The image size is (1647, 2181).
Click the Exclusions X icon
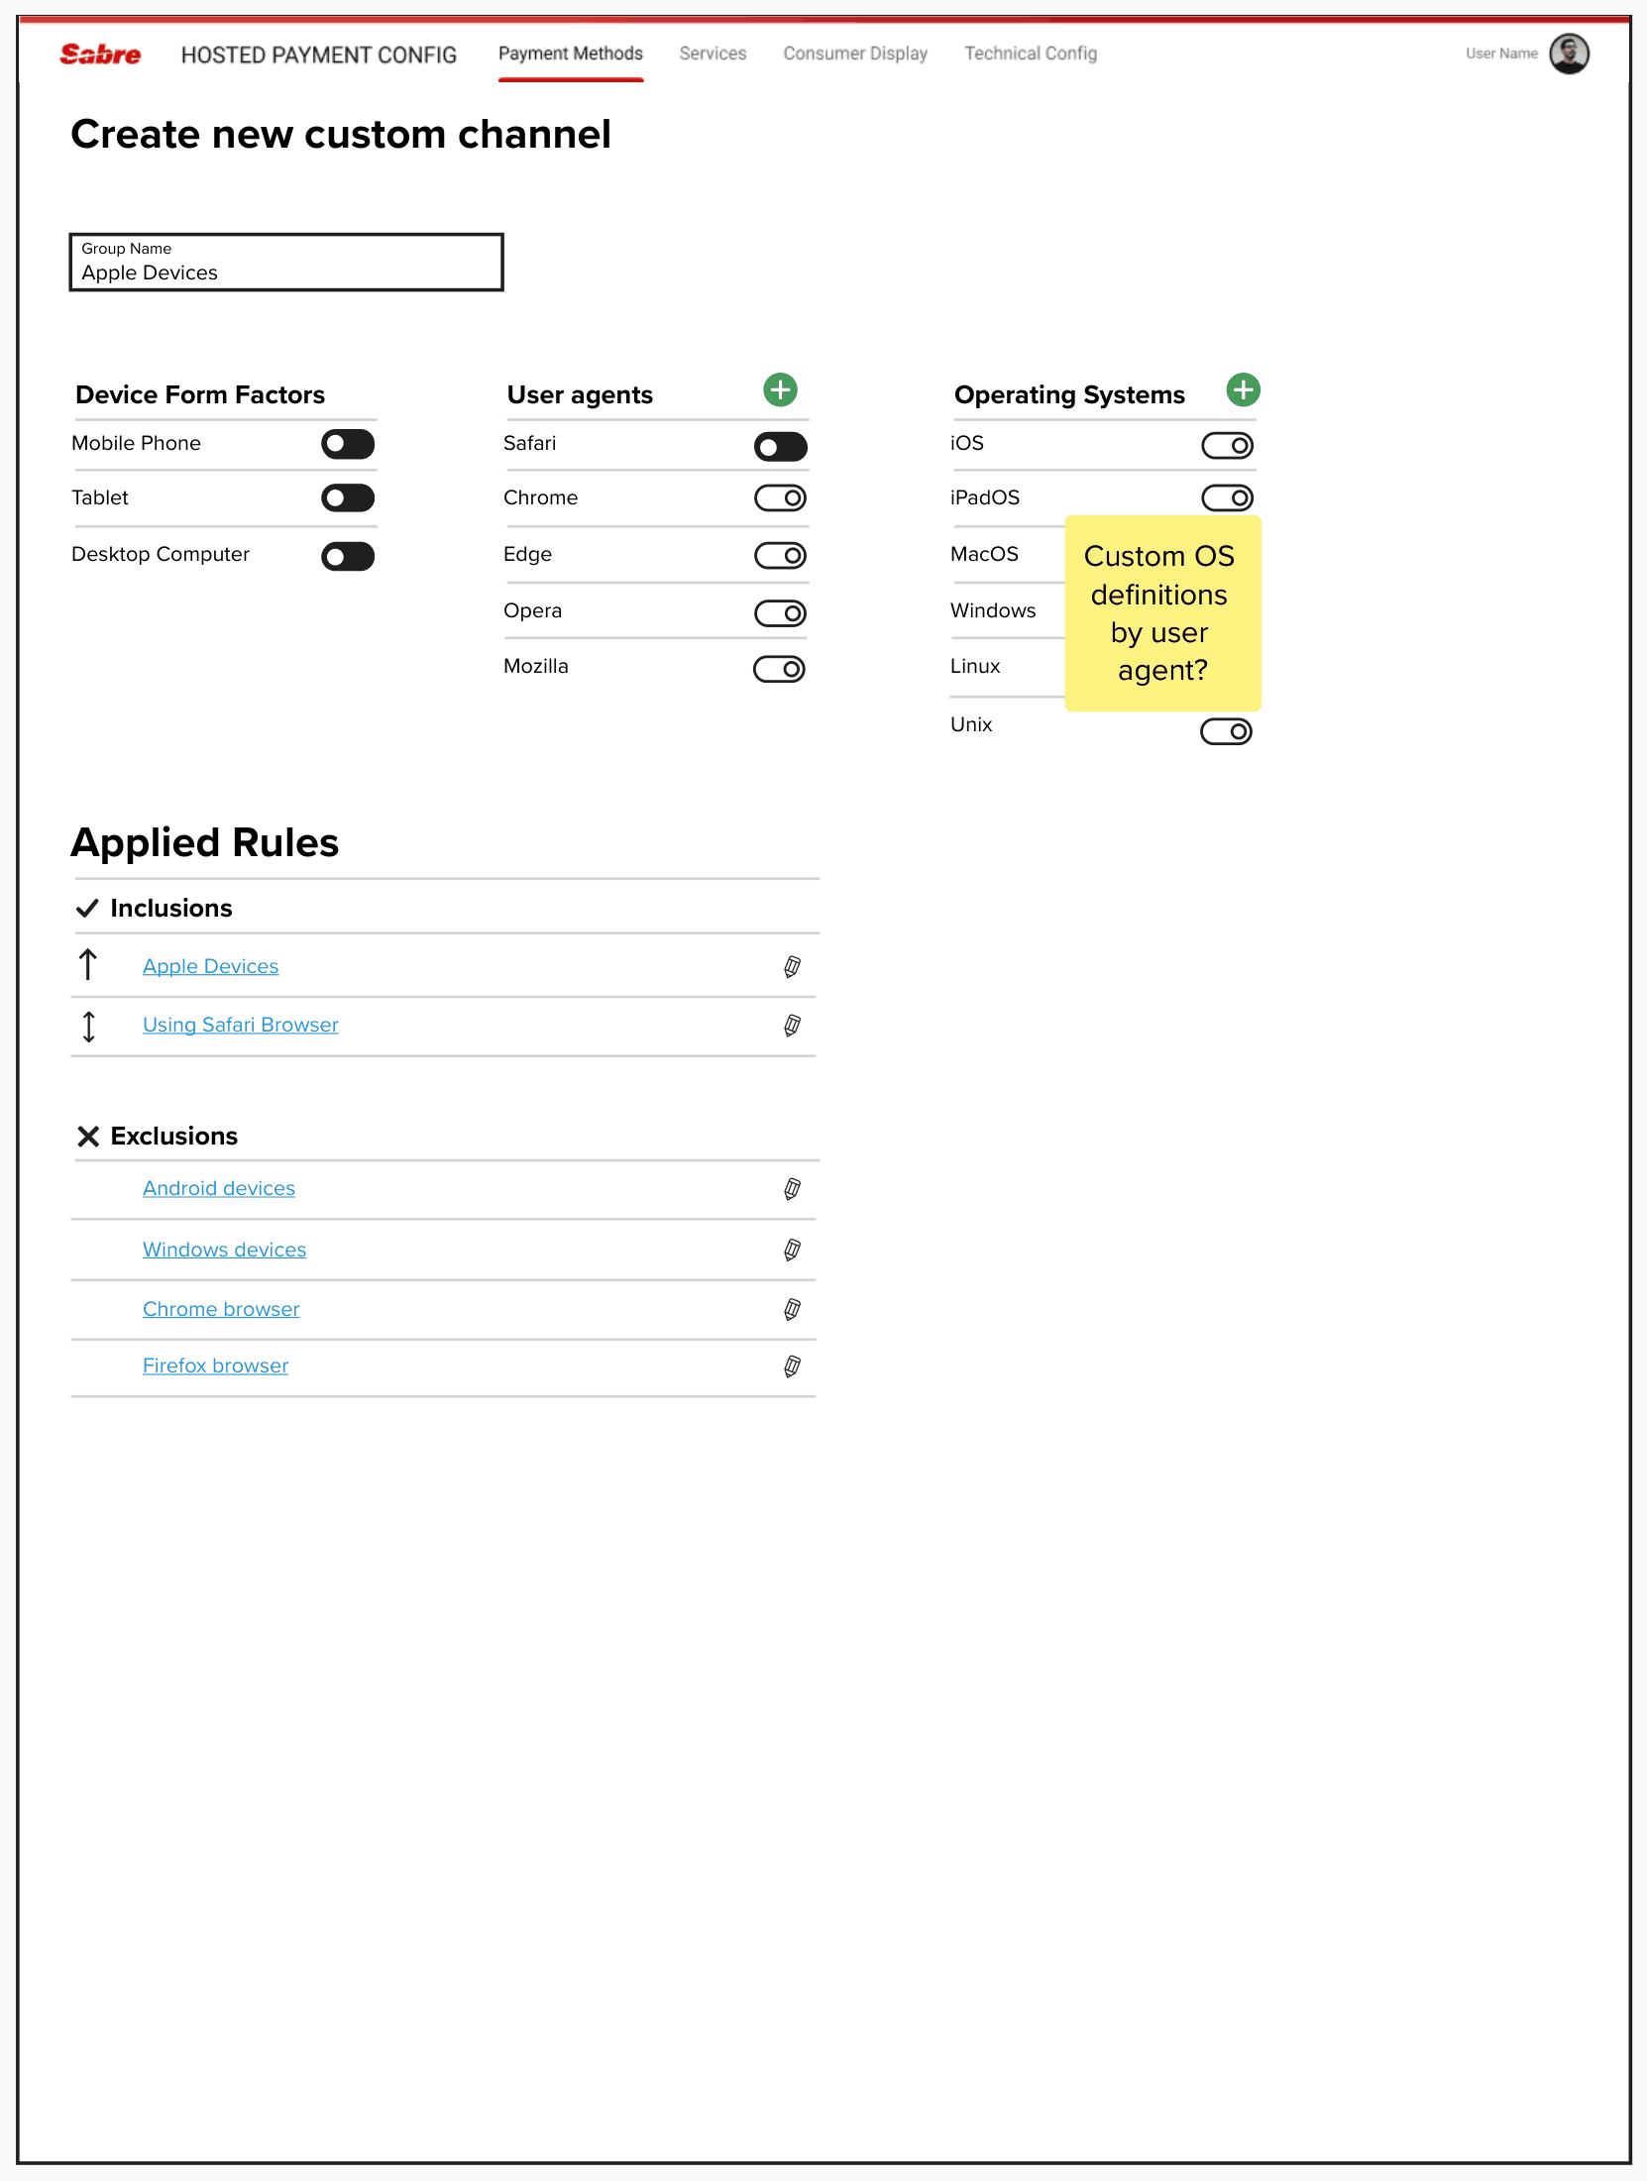[88, 1136]
